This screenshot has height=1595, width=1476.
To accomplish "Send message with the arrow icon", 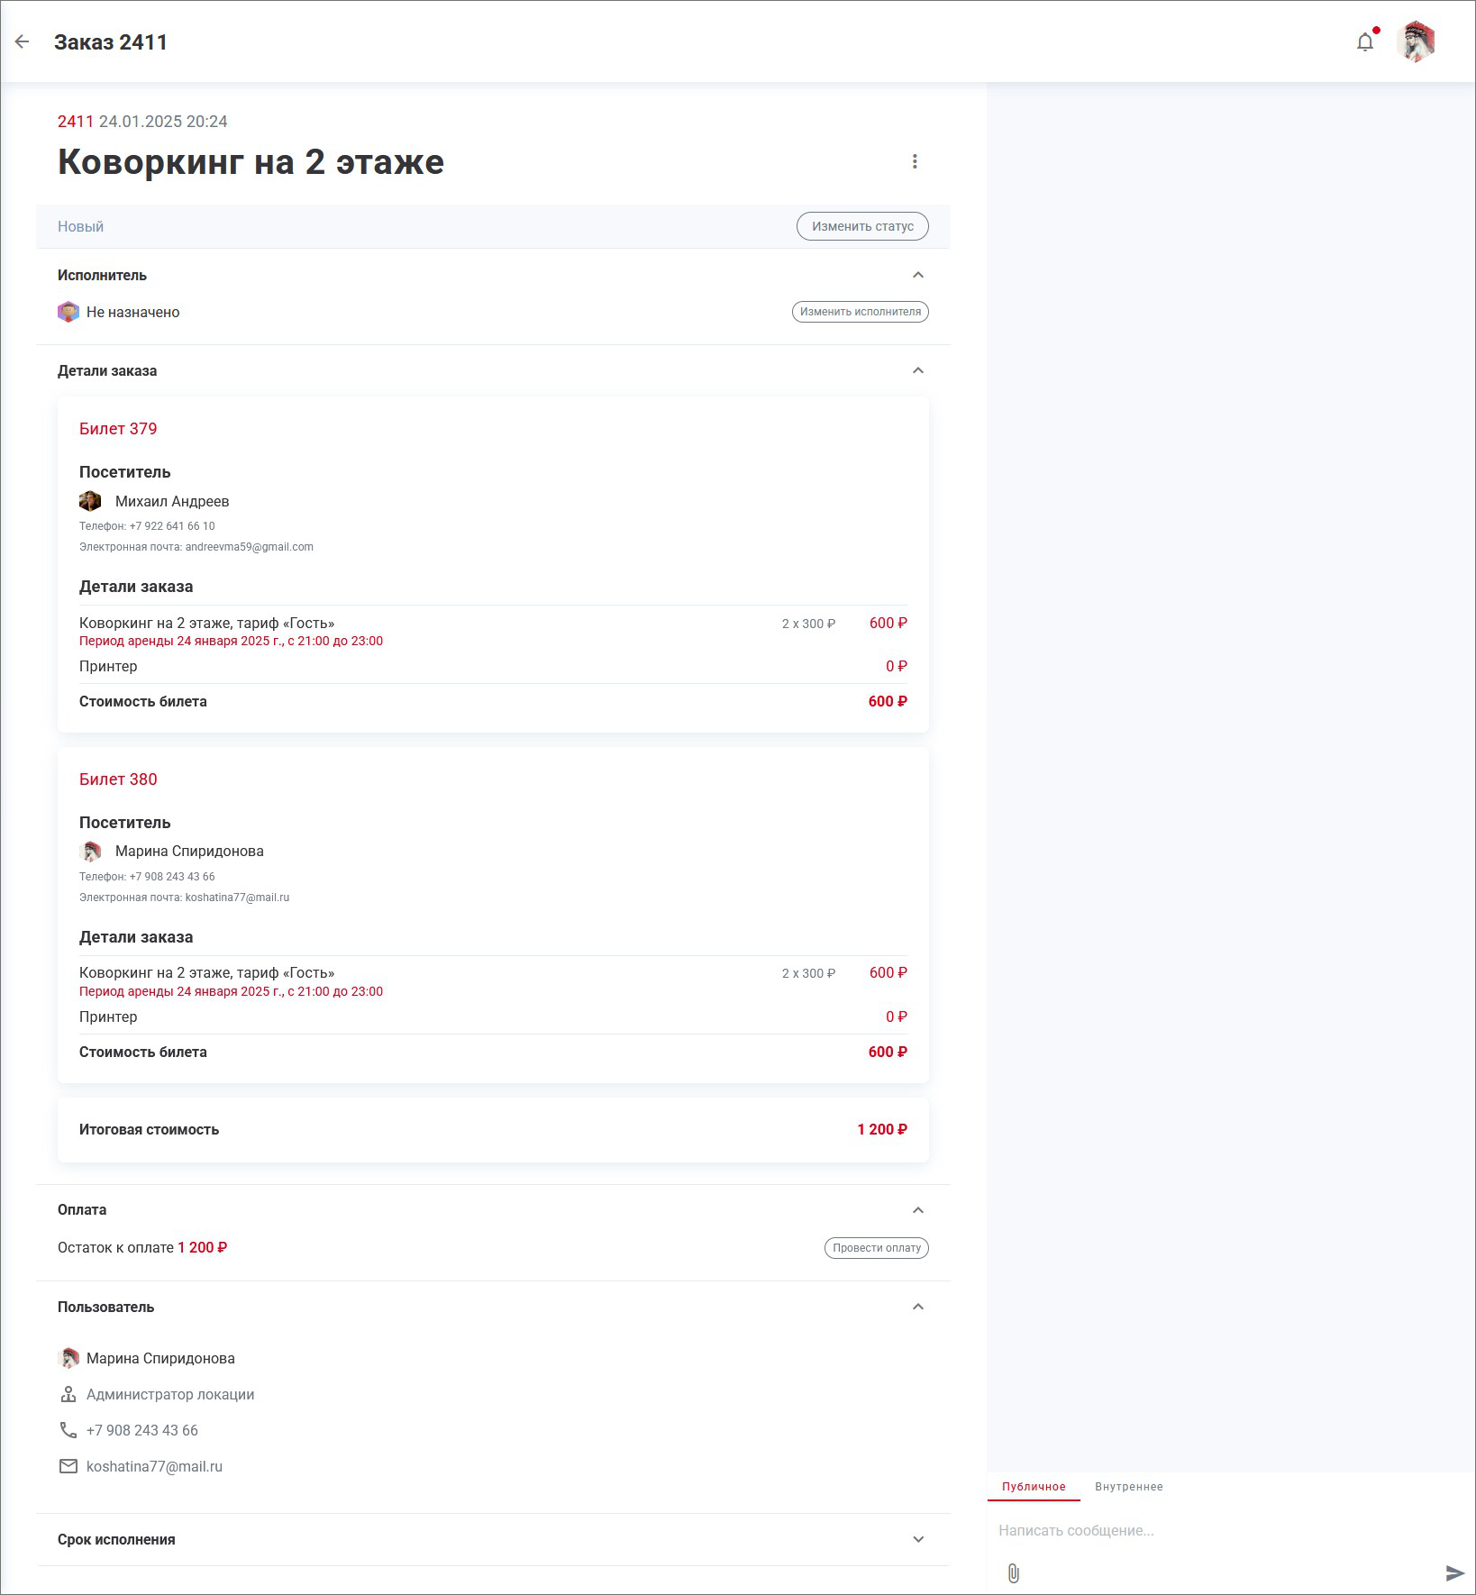I will point(1454,1573).
